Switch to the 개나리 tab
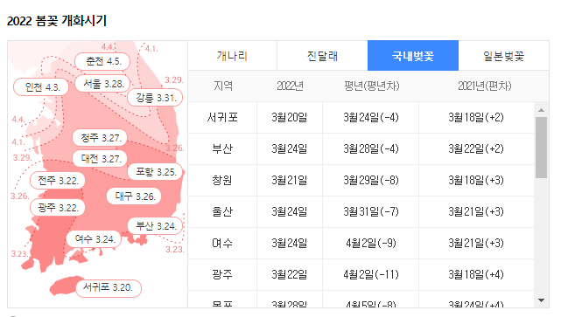The image size is (561, 317). (232, 56)
